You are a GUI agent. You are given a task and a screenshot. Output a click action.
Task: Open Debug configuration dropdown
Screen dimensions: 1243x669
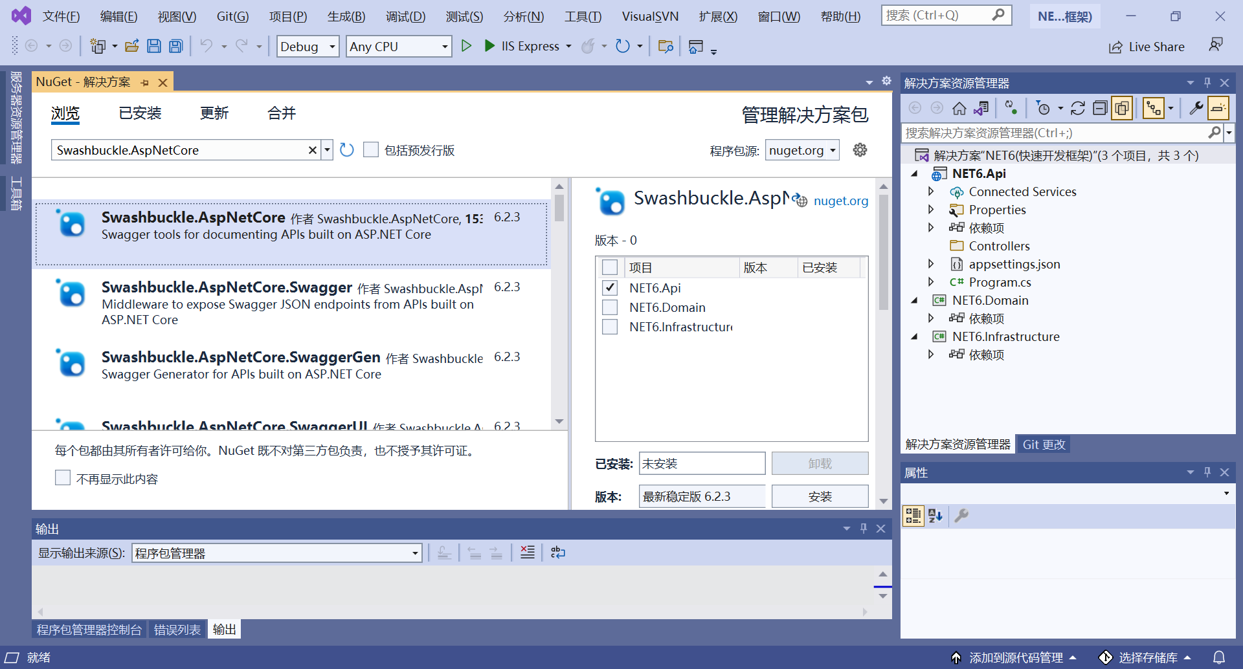pos(308,47)
